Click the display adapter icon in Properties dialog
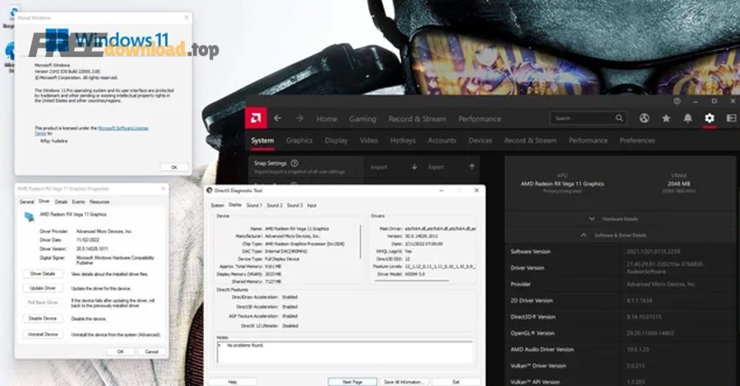This screenshot has height=386, width=740. [30, 216]
